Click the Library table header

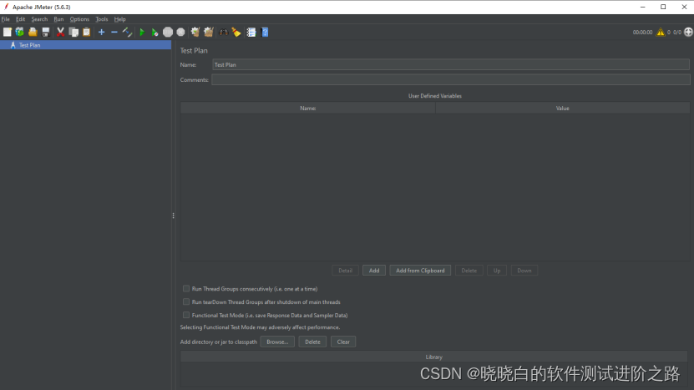click(433, 357)
